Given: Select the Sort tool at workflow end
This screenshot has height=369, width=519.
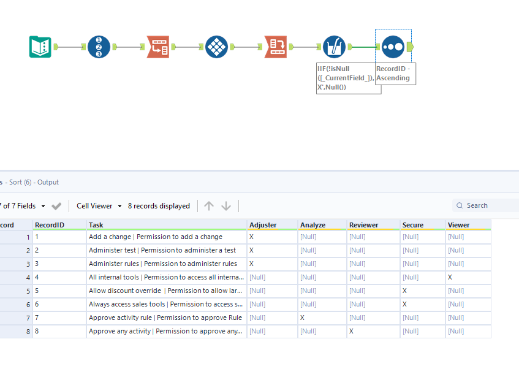Looking at the screenshot, I should point(393,47).
